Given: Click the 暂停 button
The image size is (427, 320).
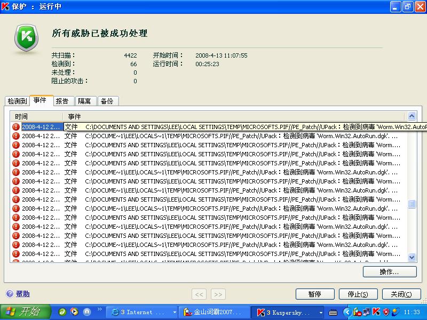Looking at the screenshot, I should click(315, 294).
